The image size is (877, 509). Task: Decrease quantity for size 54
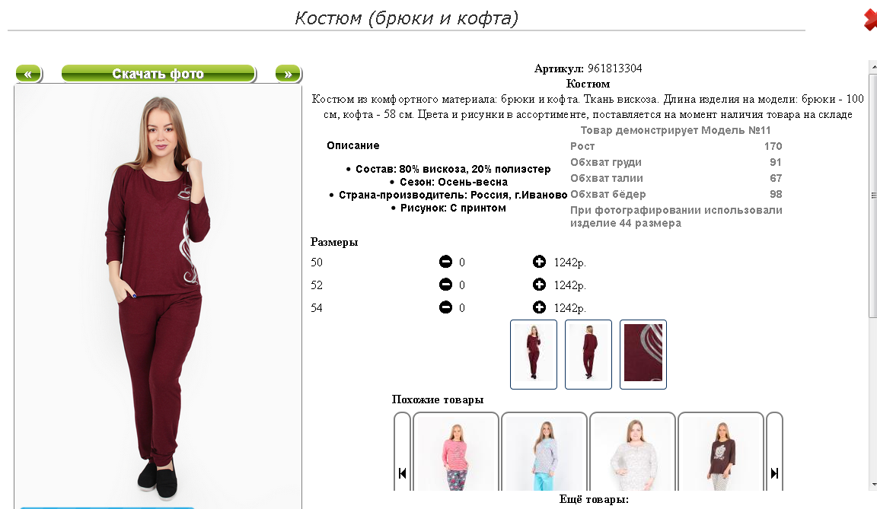click(445, 307)
